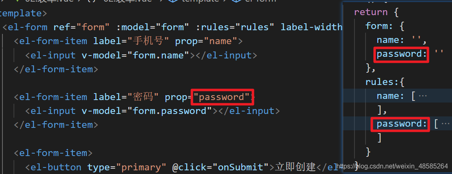Screen dimensions: 452x174
Task: Click the el-form symbol icon in breadcrumb
Action: tap(236, 1)
